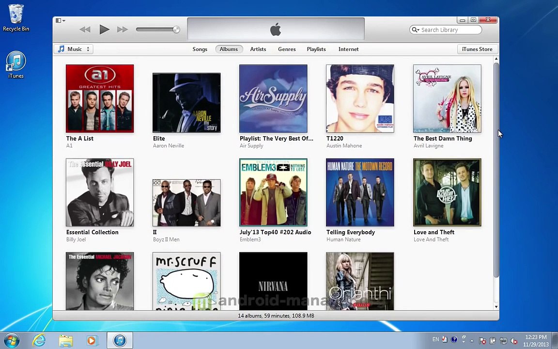558x349 pixels.
Task: Click the scroll up arrow of album list
Action: coord(496,59)
